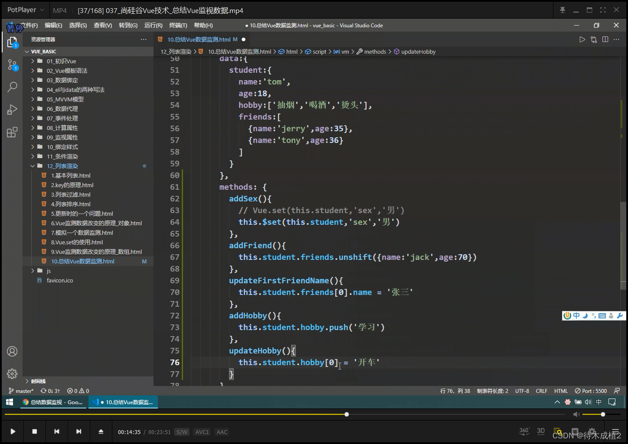Open the Source Control view
Image resolution: width=628 pixels, height=444 pixels.
pyautogui.click(x=12, y=65)
